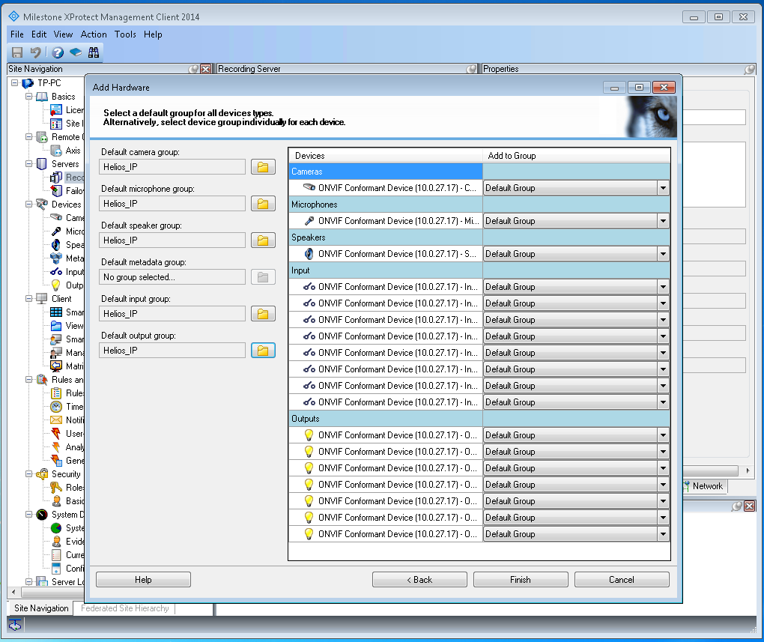Click the Undo icon in the toolbar
The image size is (764, 642).
click(35, 52)
